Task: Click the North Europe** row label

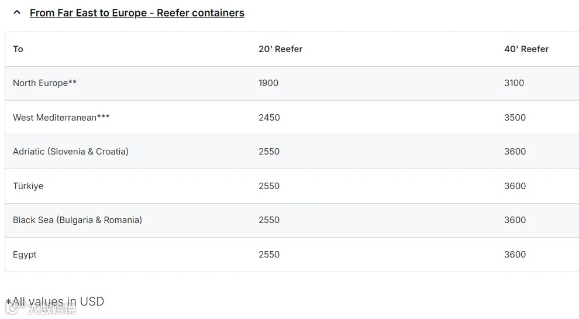Action: point(44,83)
